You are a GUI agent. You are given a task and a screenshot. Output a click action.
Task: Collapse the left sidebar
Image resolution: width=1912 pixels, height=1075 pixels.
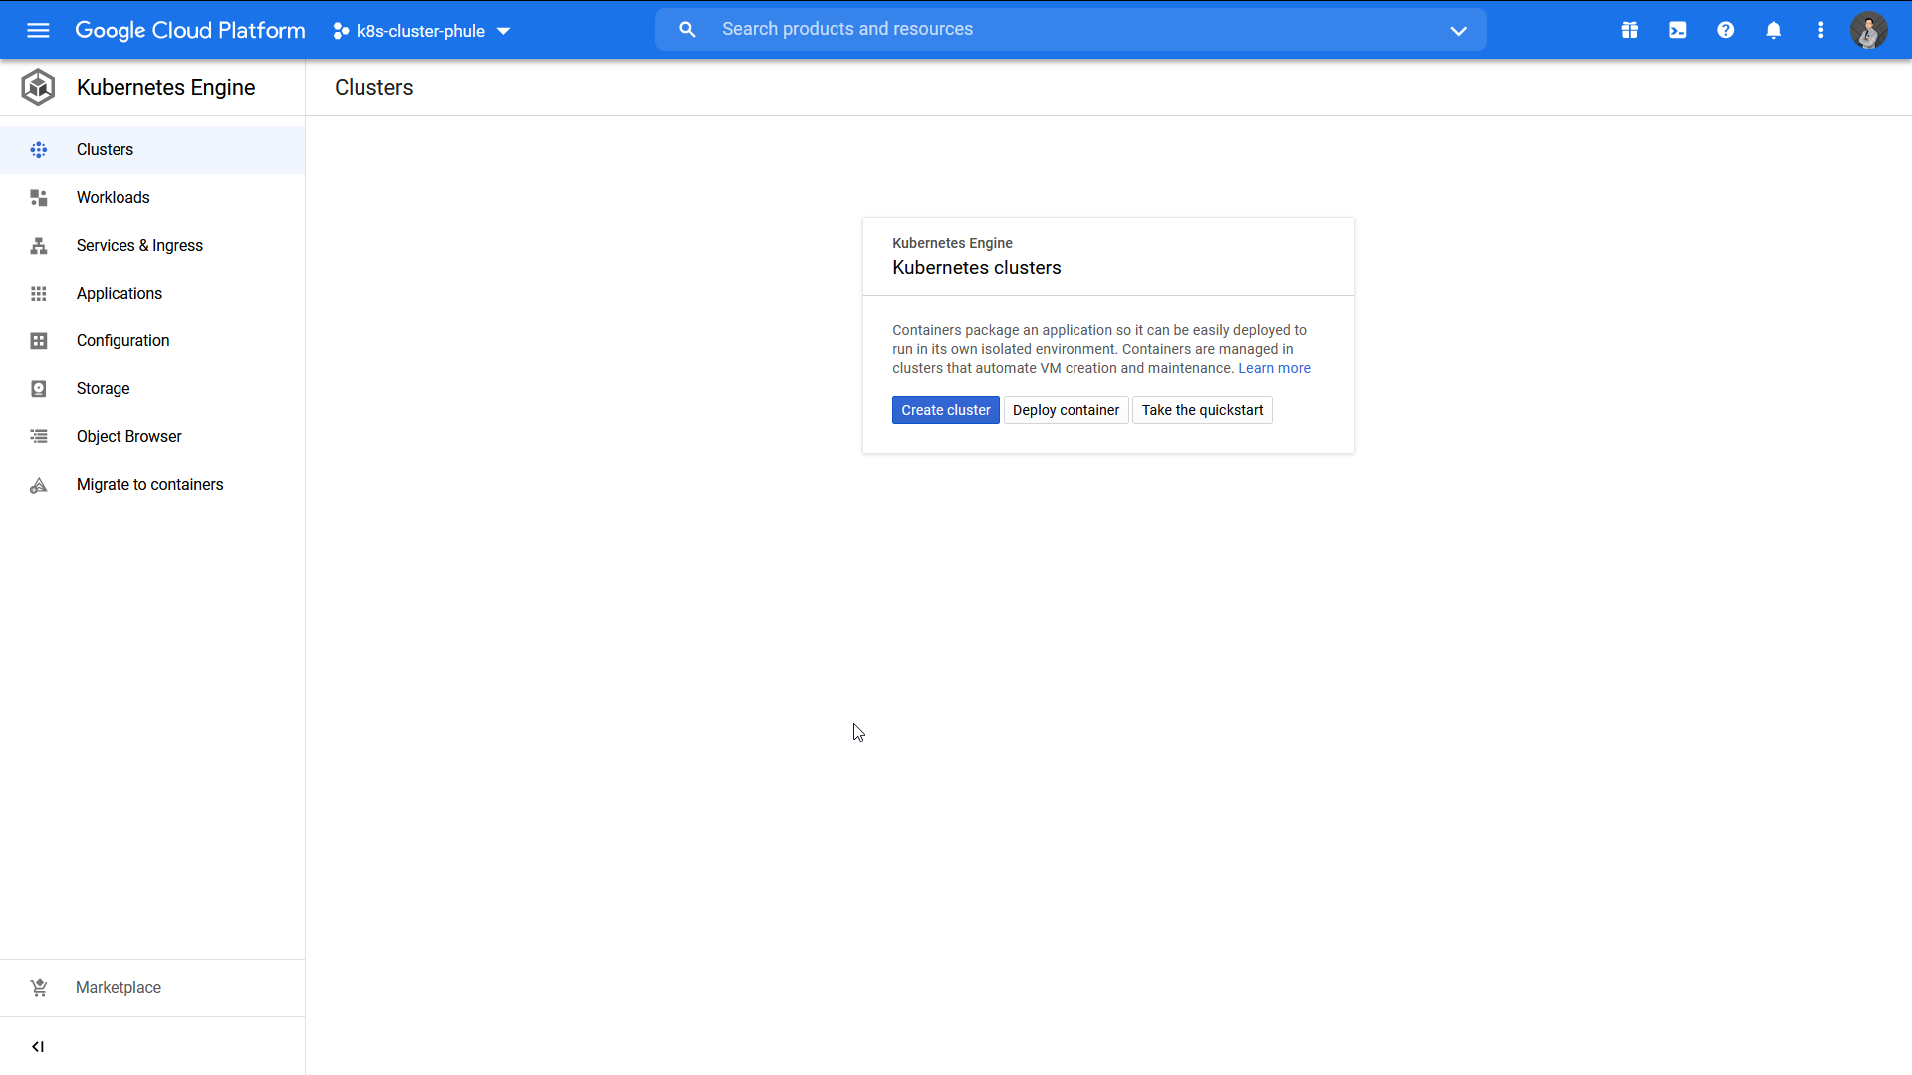point(38,1046)
